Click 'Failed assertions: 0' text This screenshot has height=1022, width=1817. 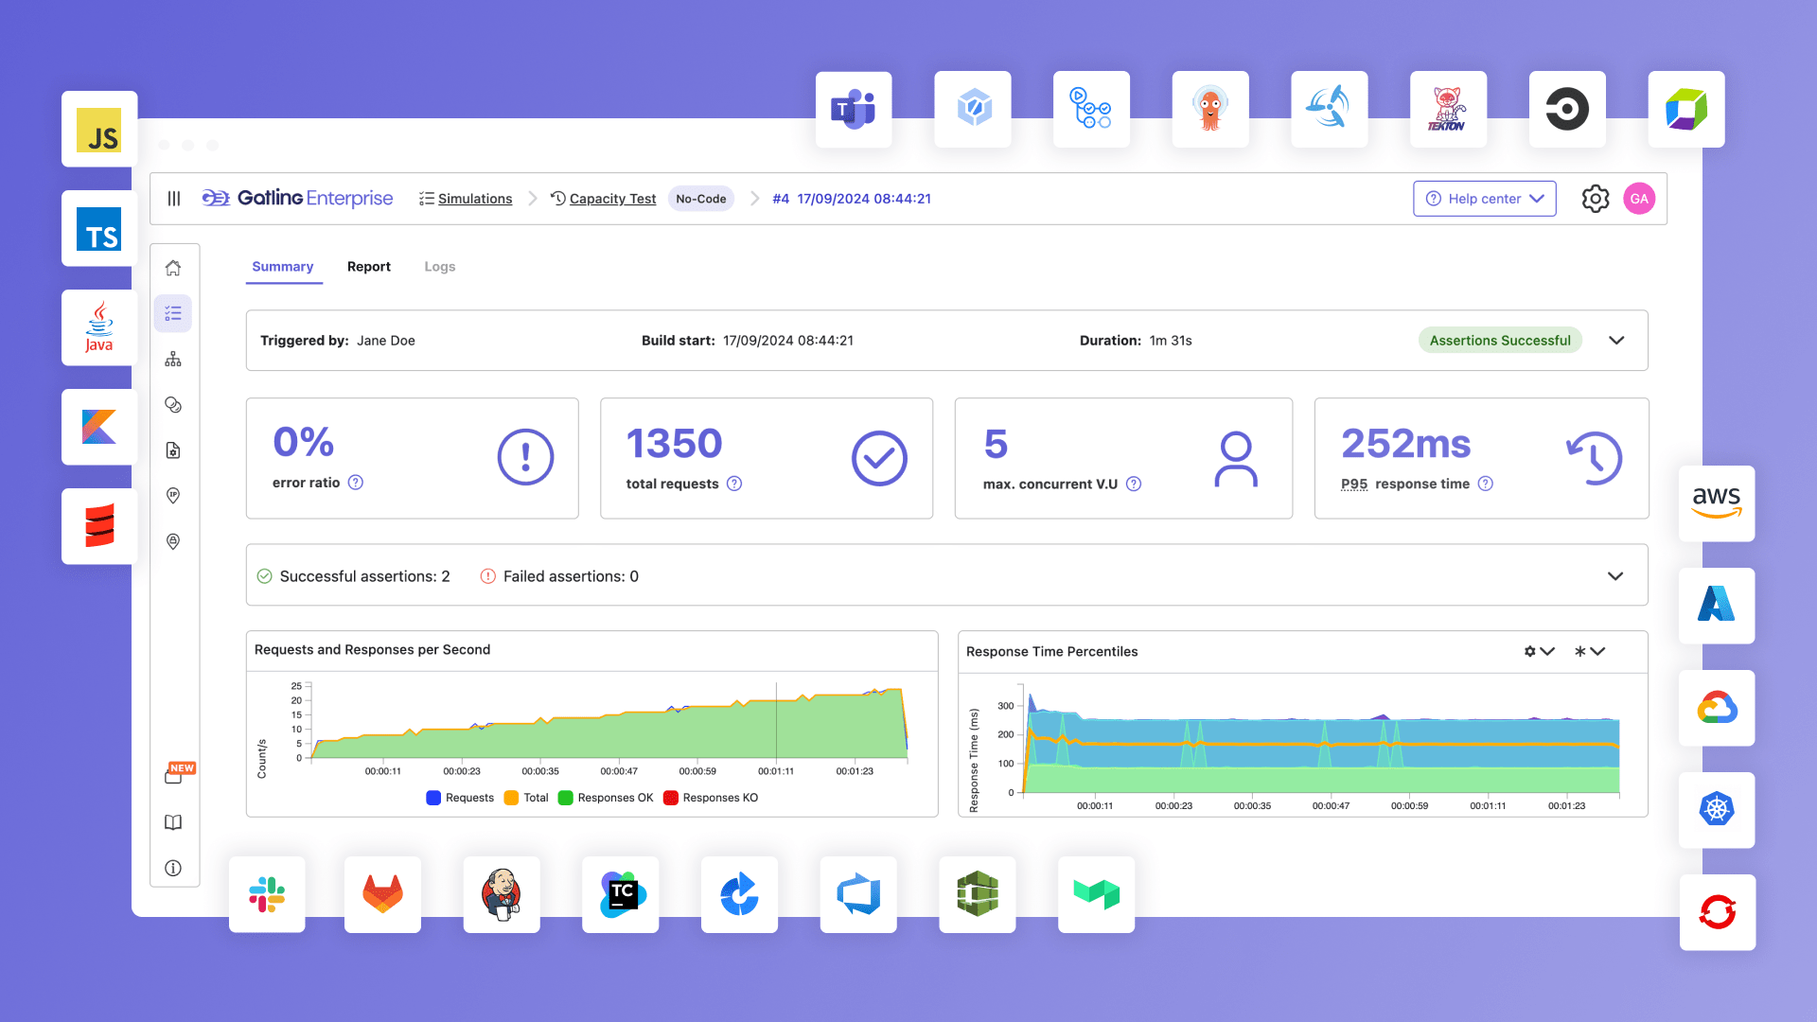click(571, 576)
